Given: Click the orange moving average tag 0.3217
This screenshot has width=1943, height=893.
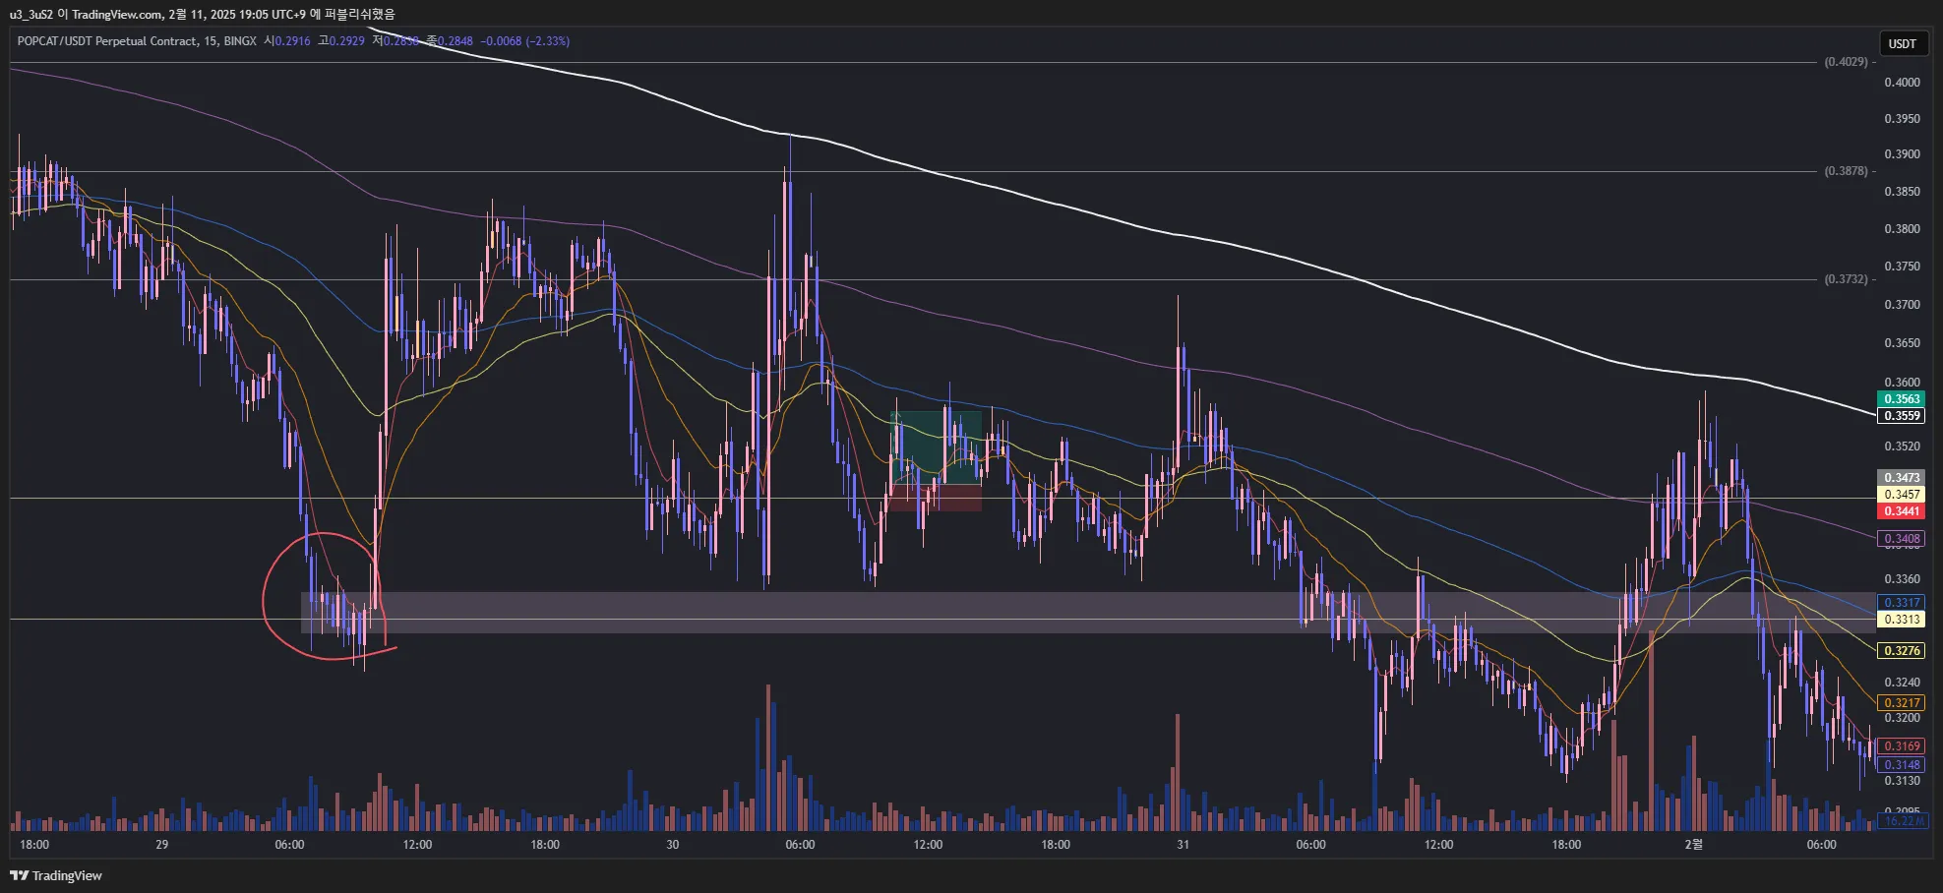Looking at the screenshot, I should tap(1902, 702).
